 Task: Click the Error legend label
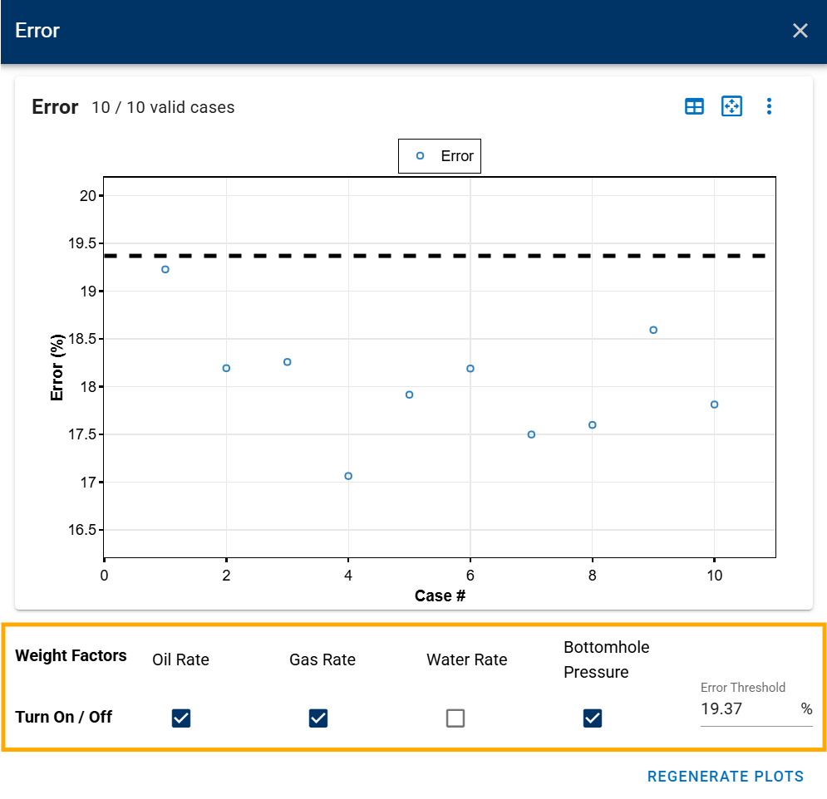(457, 156)
